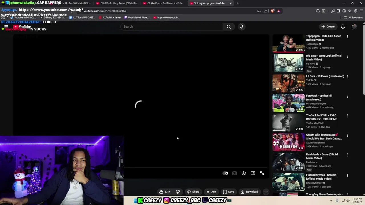Click the taskbar microphone tray icon

[x=337, y=201]
